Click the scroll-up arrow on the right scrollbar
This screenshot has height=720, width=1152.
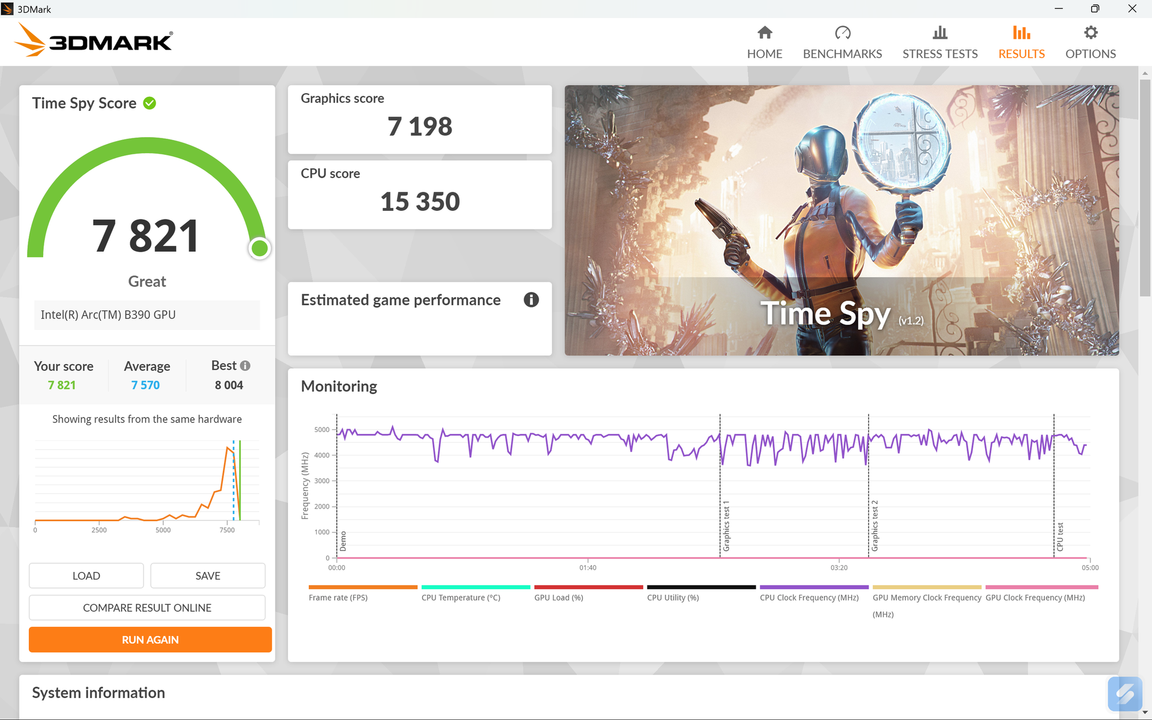click(x=1145, y=73)
